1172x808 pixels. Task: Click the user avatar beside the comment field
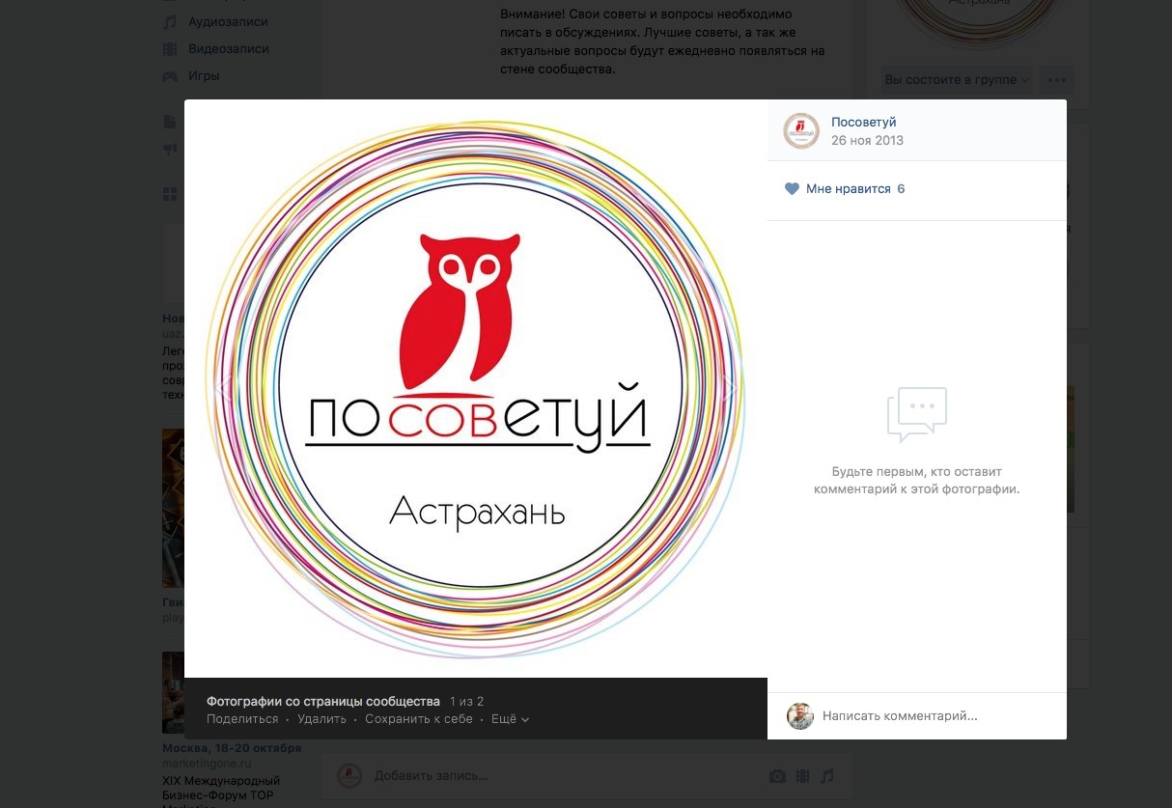coord(800,716)
